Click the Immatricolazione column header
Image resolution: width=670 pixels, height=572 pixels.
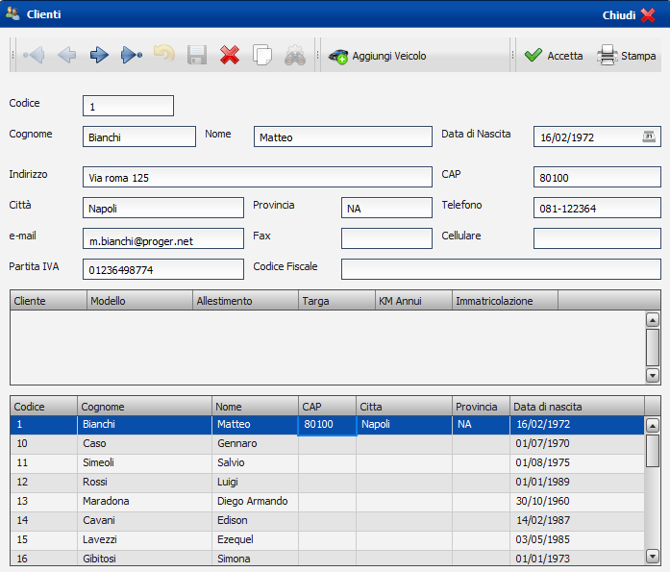pyautogui.click(x=505, y=301)
